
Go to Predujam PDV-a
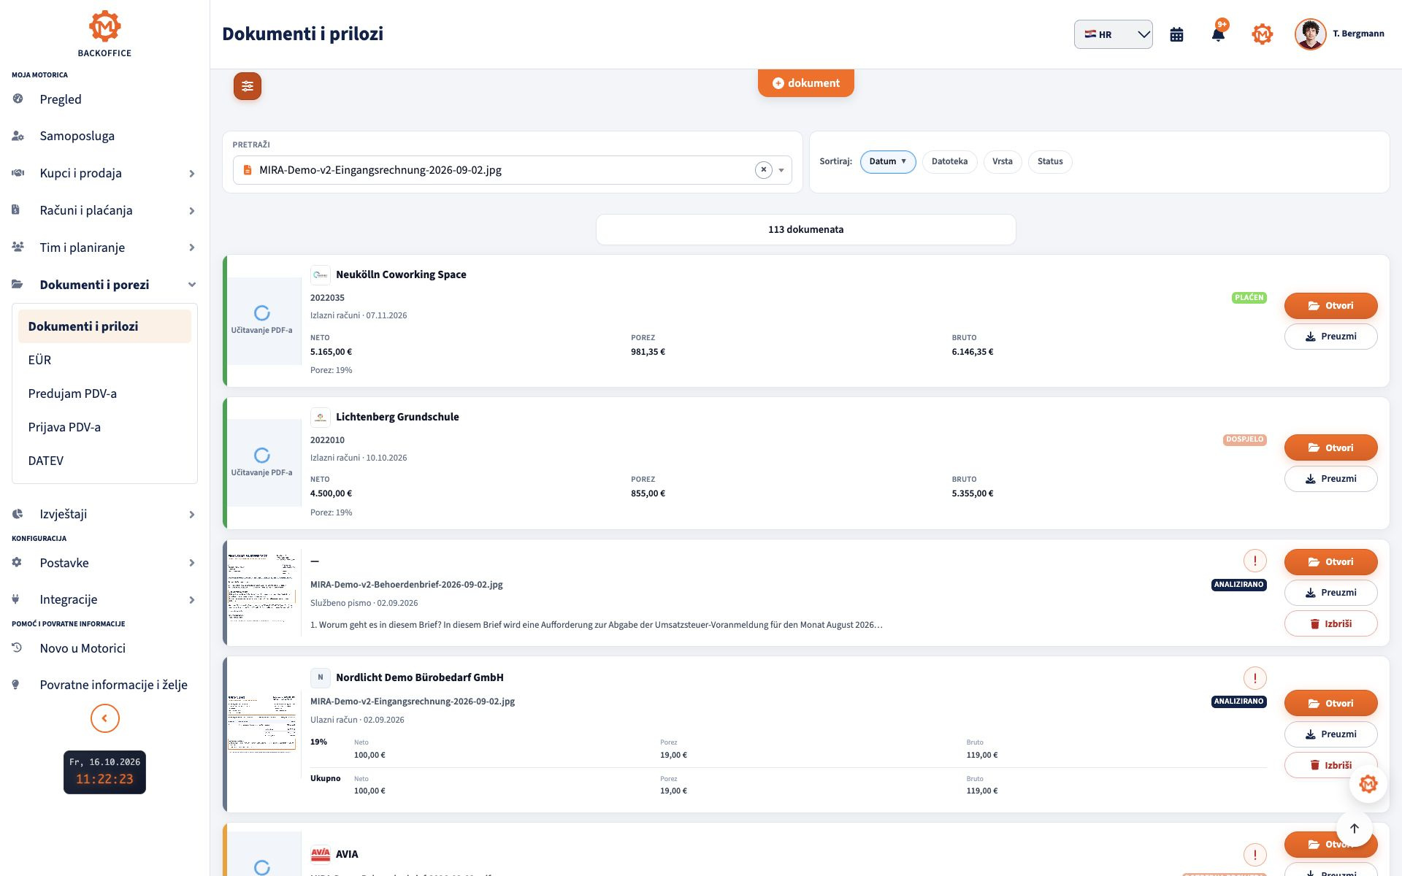pos(104,393)
